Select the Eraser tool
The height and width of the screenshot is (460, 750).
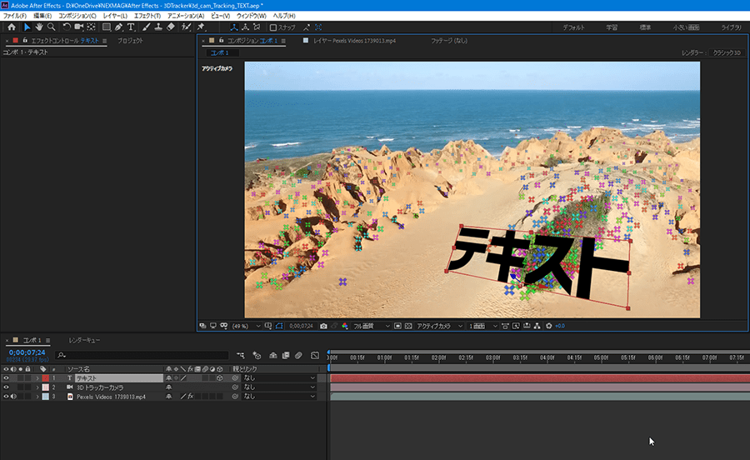[170, 27]
